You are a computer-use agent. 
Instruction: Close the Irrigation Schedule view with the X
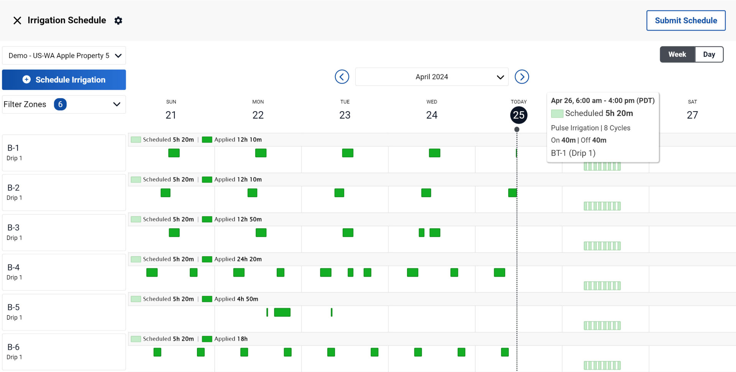tap(17, 20)
